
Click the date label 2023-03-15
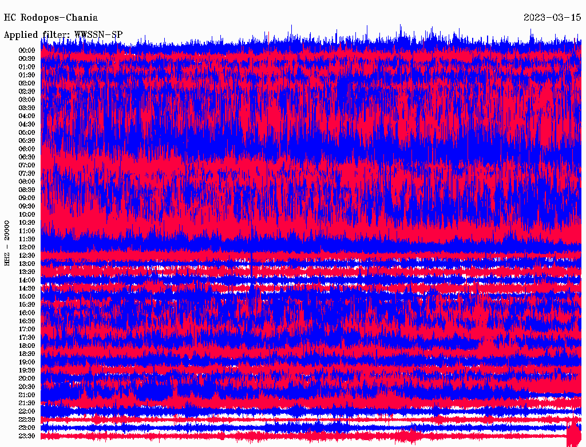[x=552, y=18]
